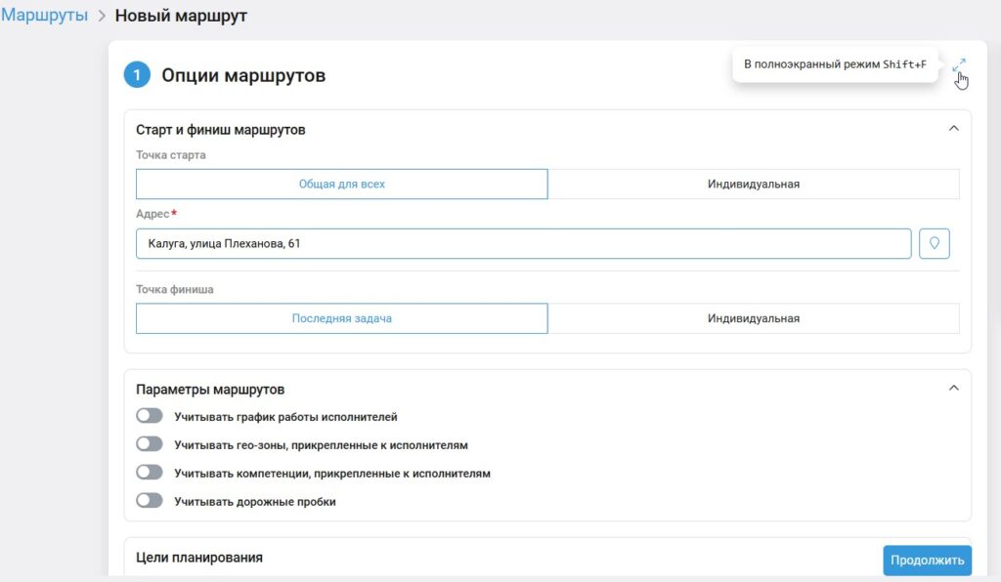Enter fullscreen mode via the expand icon
1001x582 pixels.
tap(959, 65)
